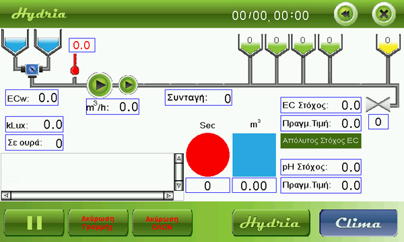Pause irrigation with the pause button
The image size is (404, 242).
[34, 223]
